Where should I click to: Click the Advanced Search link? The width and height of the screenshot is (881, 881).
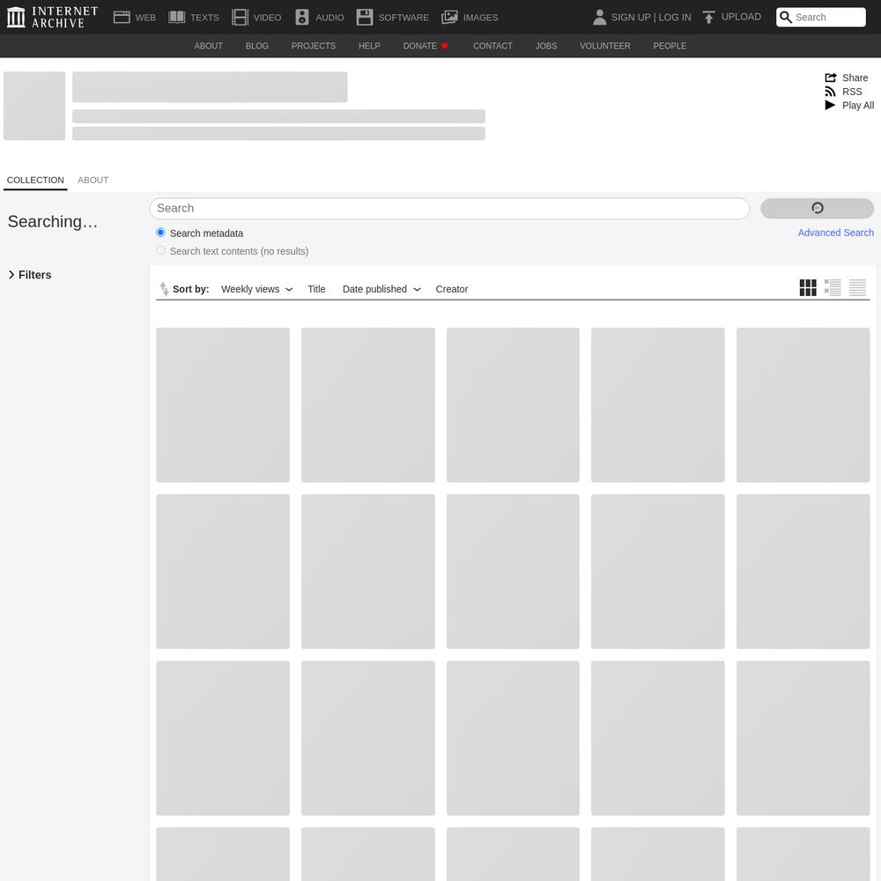coord(835,233)
